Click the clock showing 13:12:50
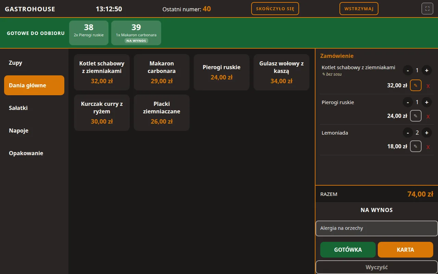 pyautogui.click(x=109, y=9)
